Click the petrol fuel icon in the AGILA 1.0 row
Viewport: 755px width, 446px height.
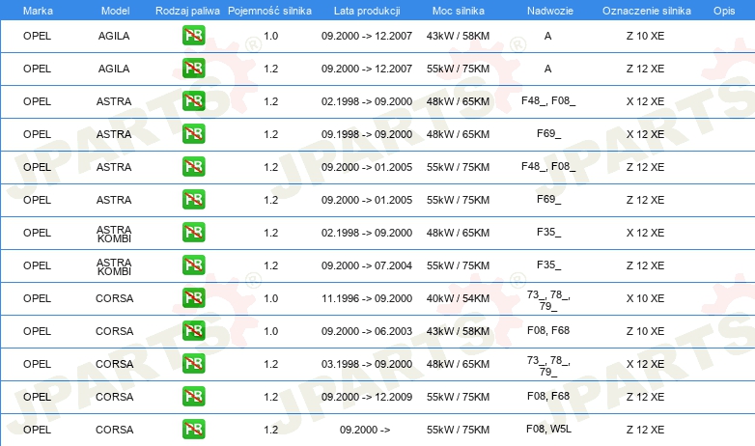(x=193, y=36)
